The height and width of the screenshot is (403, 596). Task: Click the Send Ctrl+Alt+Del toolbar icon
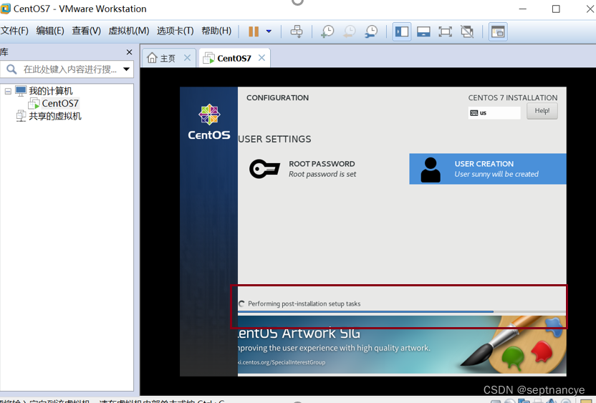pos(297,31)
